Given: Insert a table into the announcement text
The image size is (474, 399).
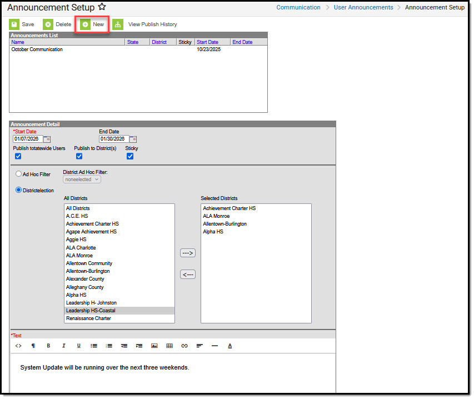Looking at the screenshot, I should (169, 346).
